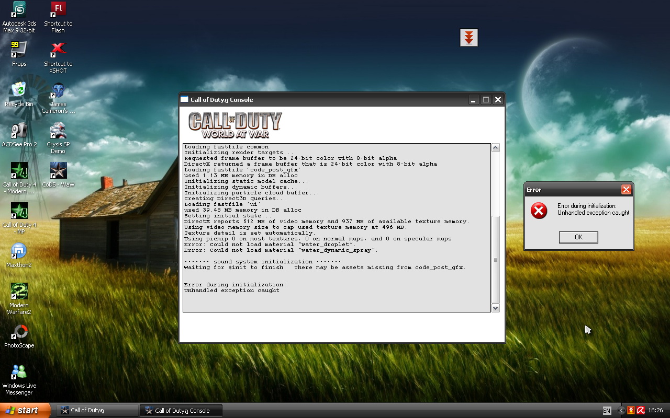Close the Call of Duty Console window
Screen dimensions: 670x418
(x=498, y=100)
